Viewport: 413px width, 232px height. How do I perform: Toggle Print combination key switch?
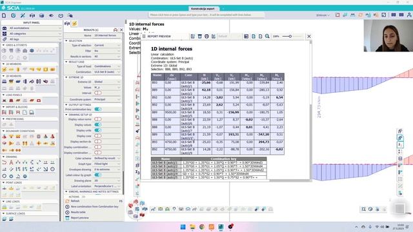pos(97,109)
